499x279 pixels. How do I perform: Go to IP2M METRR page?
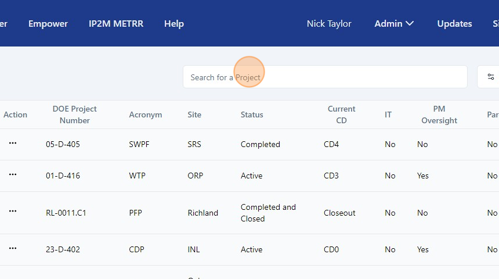point(116,24)
